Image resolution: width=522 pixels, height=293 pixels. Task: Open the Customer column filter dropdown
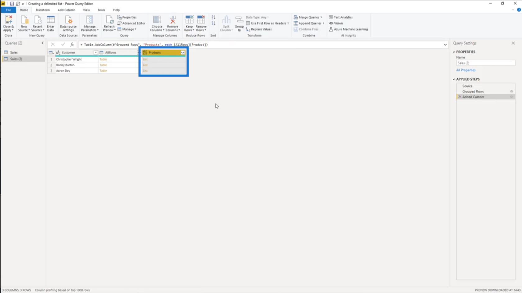(x=96, y=53)
